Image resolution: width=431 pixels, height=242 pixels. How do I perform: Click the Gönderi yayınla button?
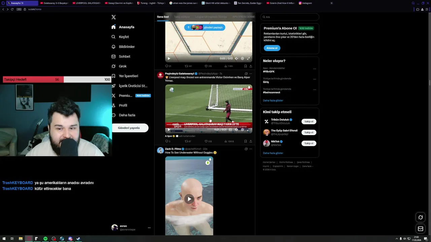[130, 128]
